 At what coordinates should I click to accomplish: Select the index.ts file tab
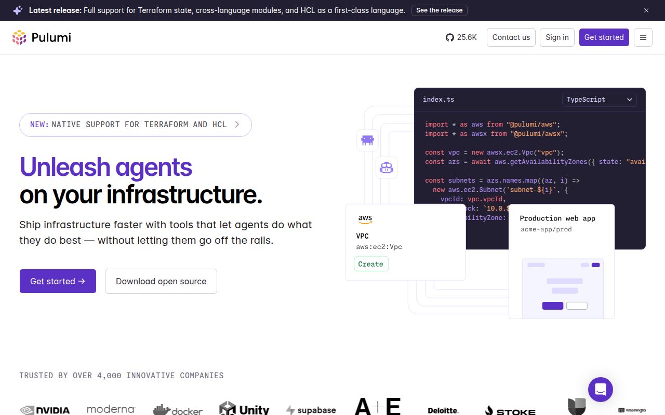(438, 100)
